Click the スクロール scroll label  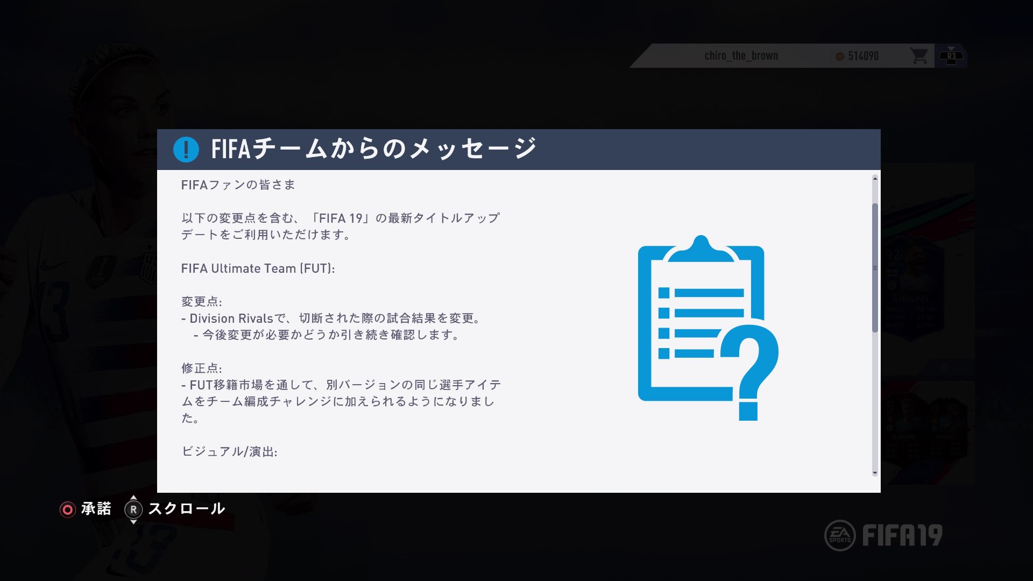[186, 508]
